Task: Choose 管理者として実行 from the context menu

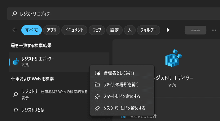Action: pos(122,73)
